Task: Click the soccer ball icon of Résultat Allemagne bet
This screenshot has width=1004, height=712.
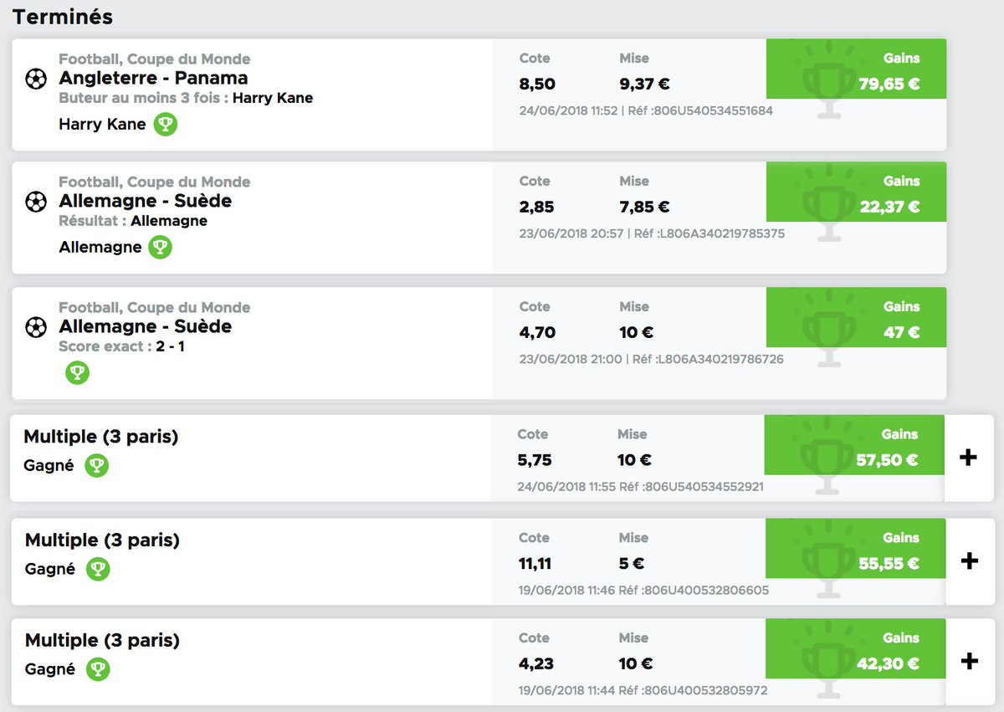Action: pos(36,202)
